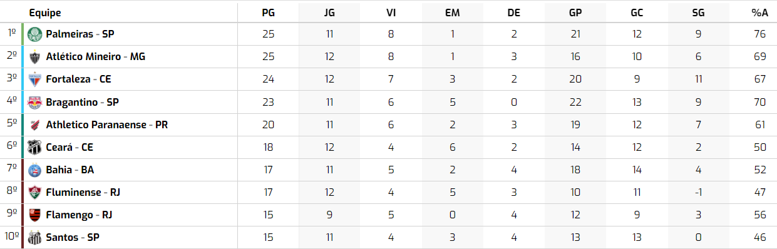The height and width of the screenshot is (249, 777).
Task: Click the Bragantino Red Bull logo
Action: (x=34, y=101)
